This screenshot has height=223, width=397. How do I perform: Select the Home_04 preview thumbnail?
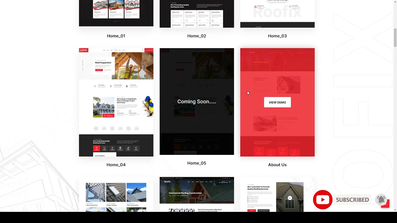pos(116,102)
